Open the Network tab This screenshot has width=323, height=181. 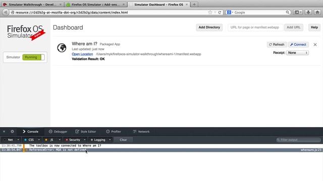click(141, 132)
